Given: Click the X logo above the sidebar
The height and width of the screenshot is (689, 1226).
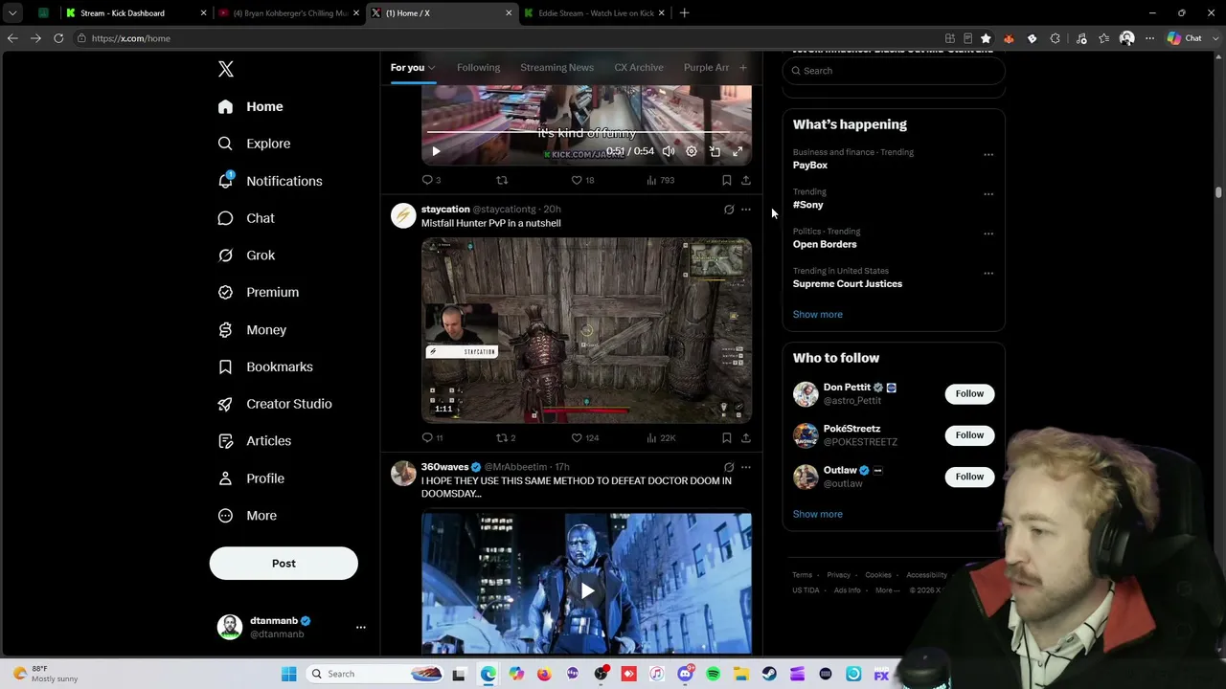Looking at the screenshot, I should (226, 69).
